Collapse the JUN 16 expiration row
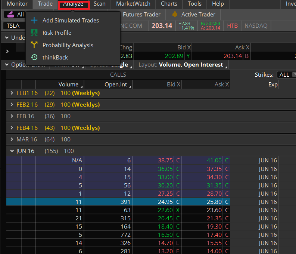Screen dimensions: 296x254 click(x=12, y=151)
